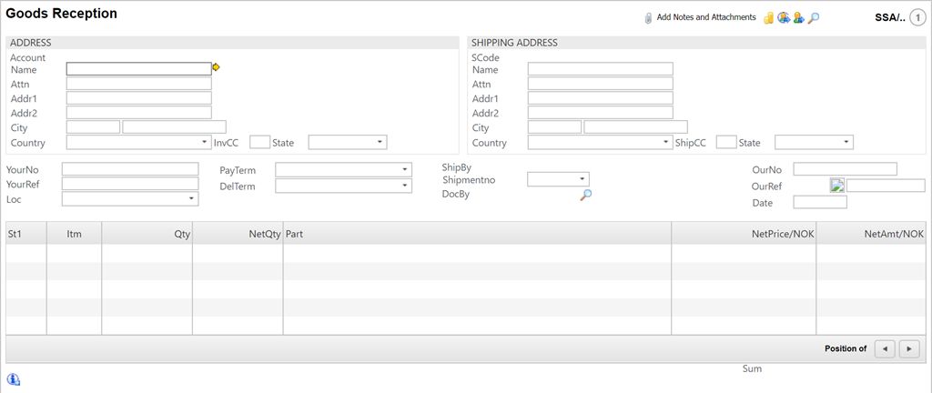Click the circled number 1 badge

[917, 16]
